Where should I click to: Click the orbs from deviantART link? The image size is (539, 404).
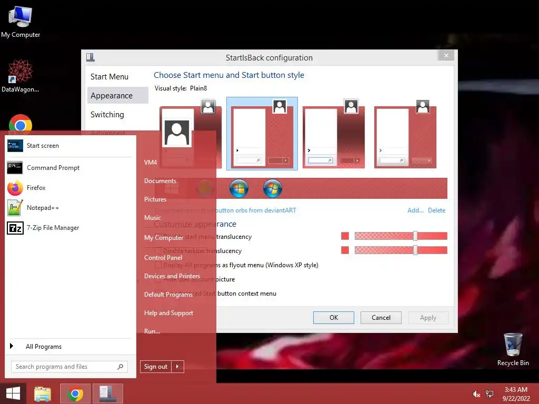256,210
